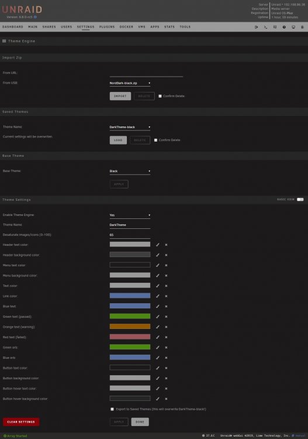
Task: Open the Theme Name dropdown showing DarkTheme-black
Action: [130, 127]
